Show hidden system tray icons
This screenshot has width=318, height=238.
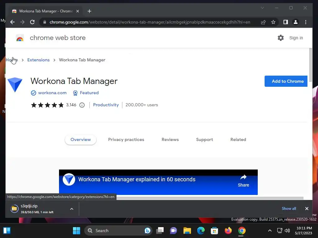pyautogui.click(x=270, y=231)
